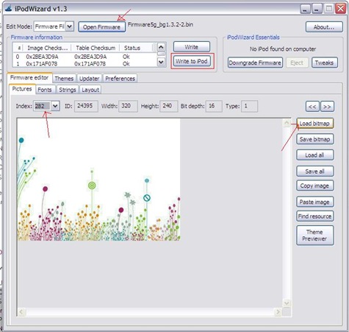Click the ID field showing 24395
The width and height of the screenshot is (349, 332).
coord(86,106)
